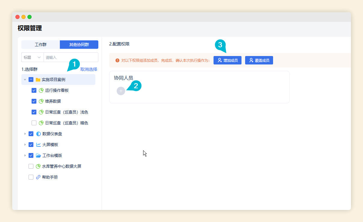Click the 取消选择 link
The width and height of the screenshot is (363, 222).
[x=88, y=69]
